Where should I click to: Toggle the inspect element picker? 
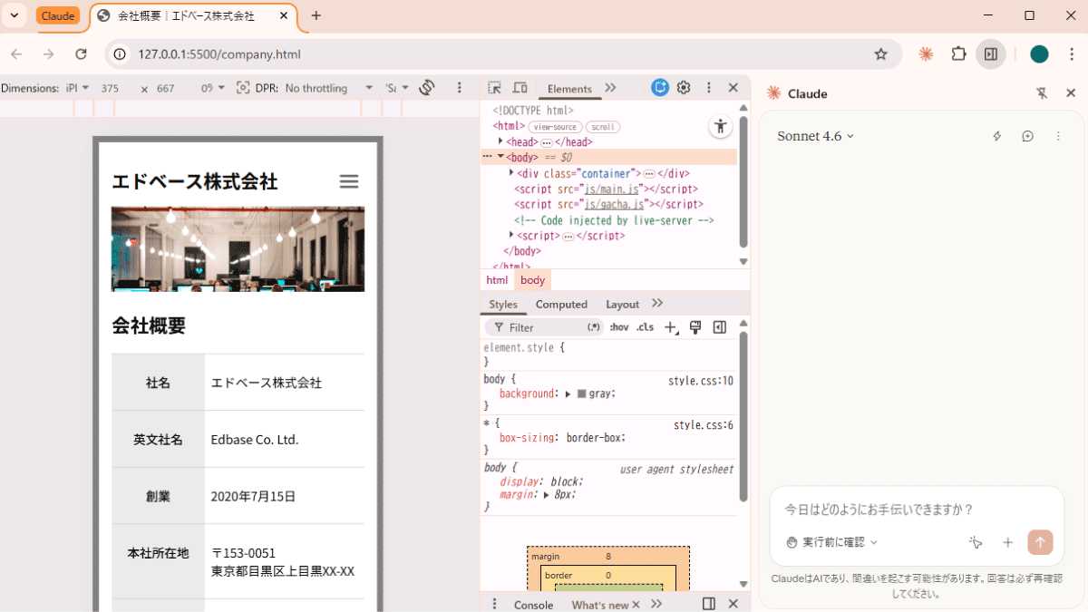tap(494, 88)
